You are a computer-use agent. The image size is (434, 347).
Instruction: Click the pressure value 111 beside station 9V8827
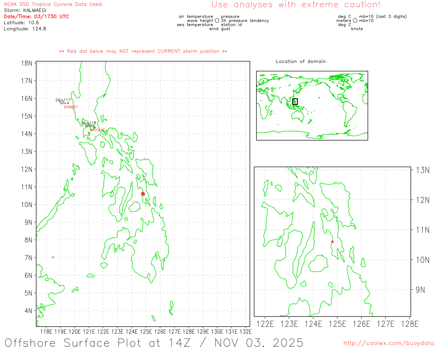coord(67,100)
